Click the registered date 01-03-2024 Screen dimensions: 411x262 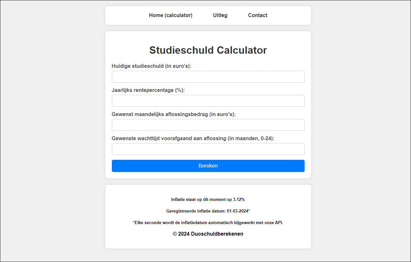click(237, 211)
